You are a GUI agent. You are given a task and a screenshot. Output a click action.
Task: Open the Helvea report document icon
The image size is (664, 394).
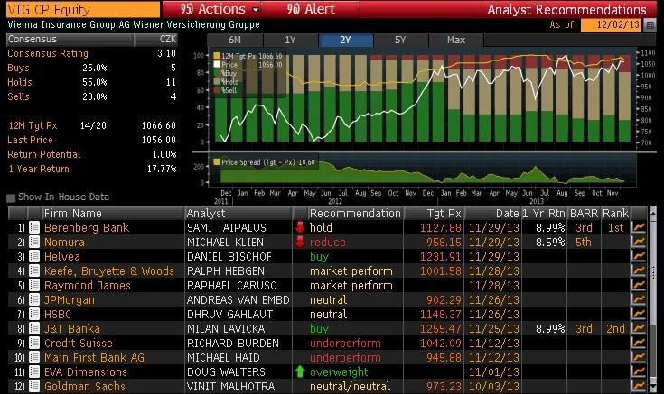34,257
